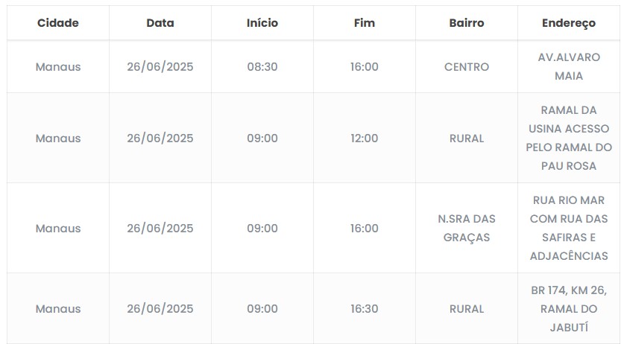Click the Data column header
This screenshot has height=344, width=624.
point(160,23)
